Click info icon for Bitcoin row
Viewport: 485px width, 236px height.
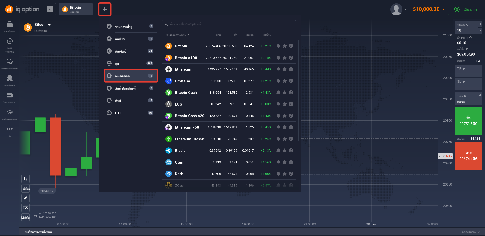coord(291,46)
